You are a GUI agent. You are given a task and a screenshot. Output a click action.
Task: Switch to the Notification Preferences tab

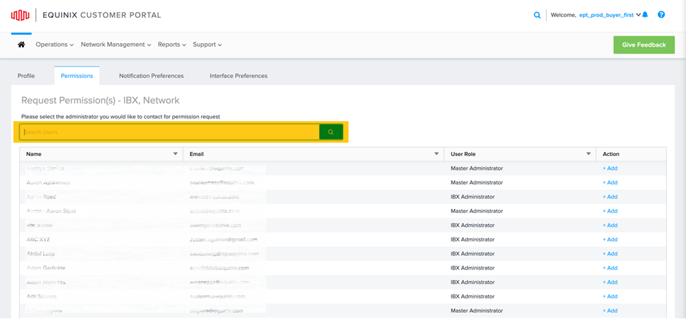coord(152,76)
